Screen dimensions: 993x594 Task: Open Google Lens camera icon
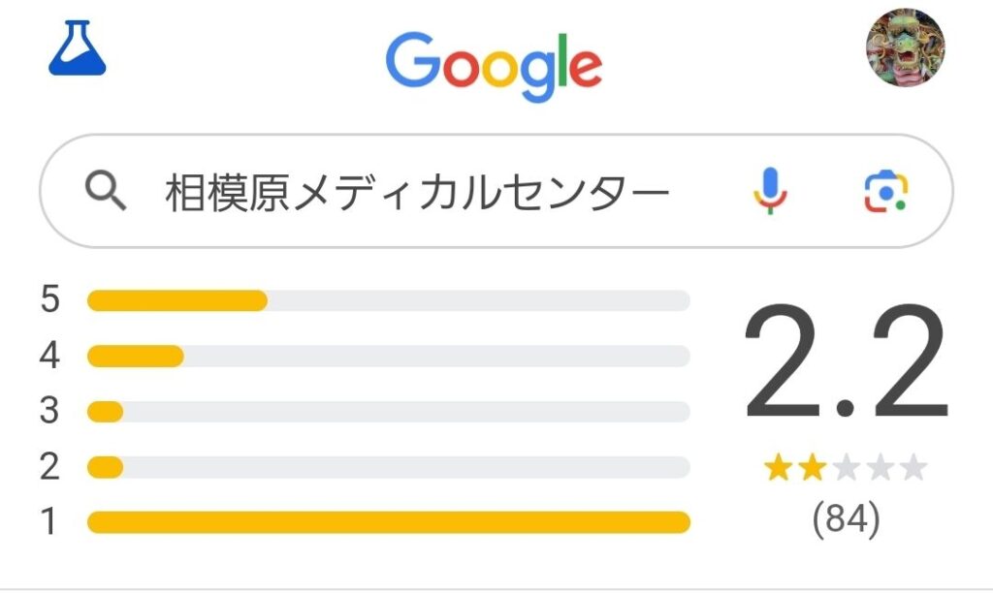[885, 191]
